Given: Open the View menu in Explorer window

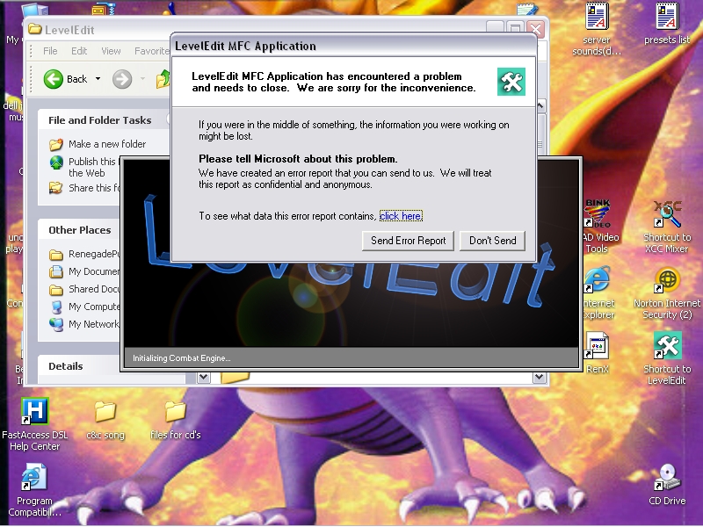Looking at the screenshot, I should coord(111,51).
